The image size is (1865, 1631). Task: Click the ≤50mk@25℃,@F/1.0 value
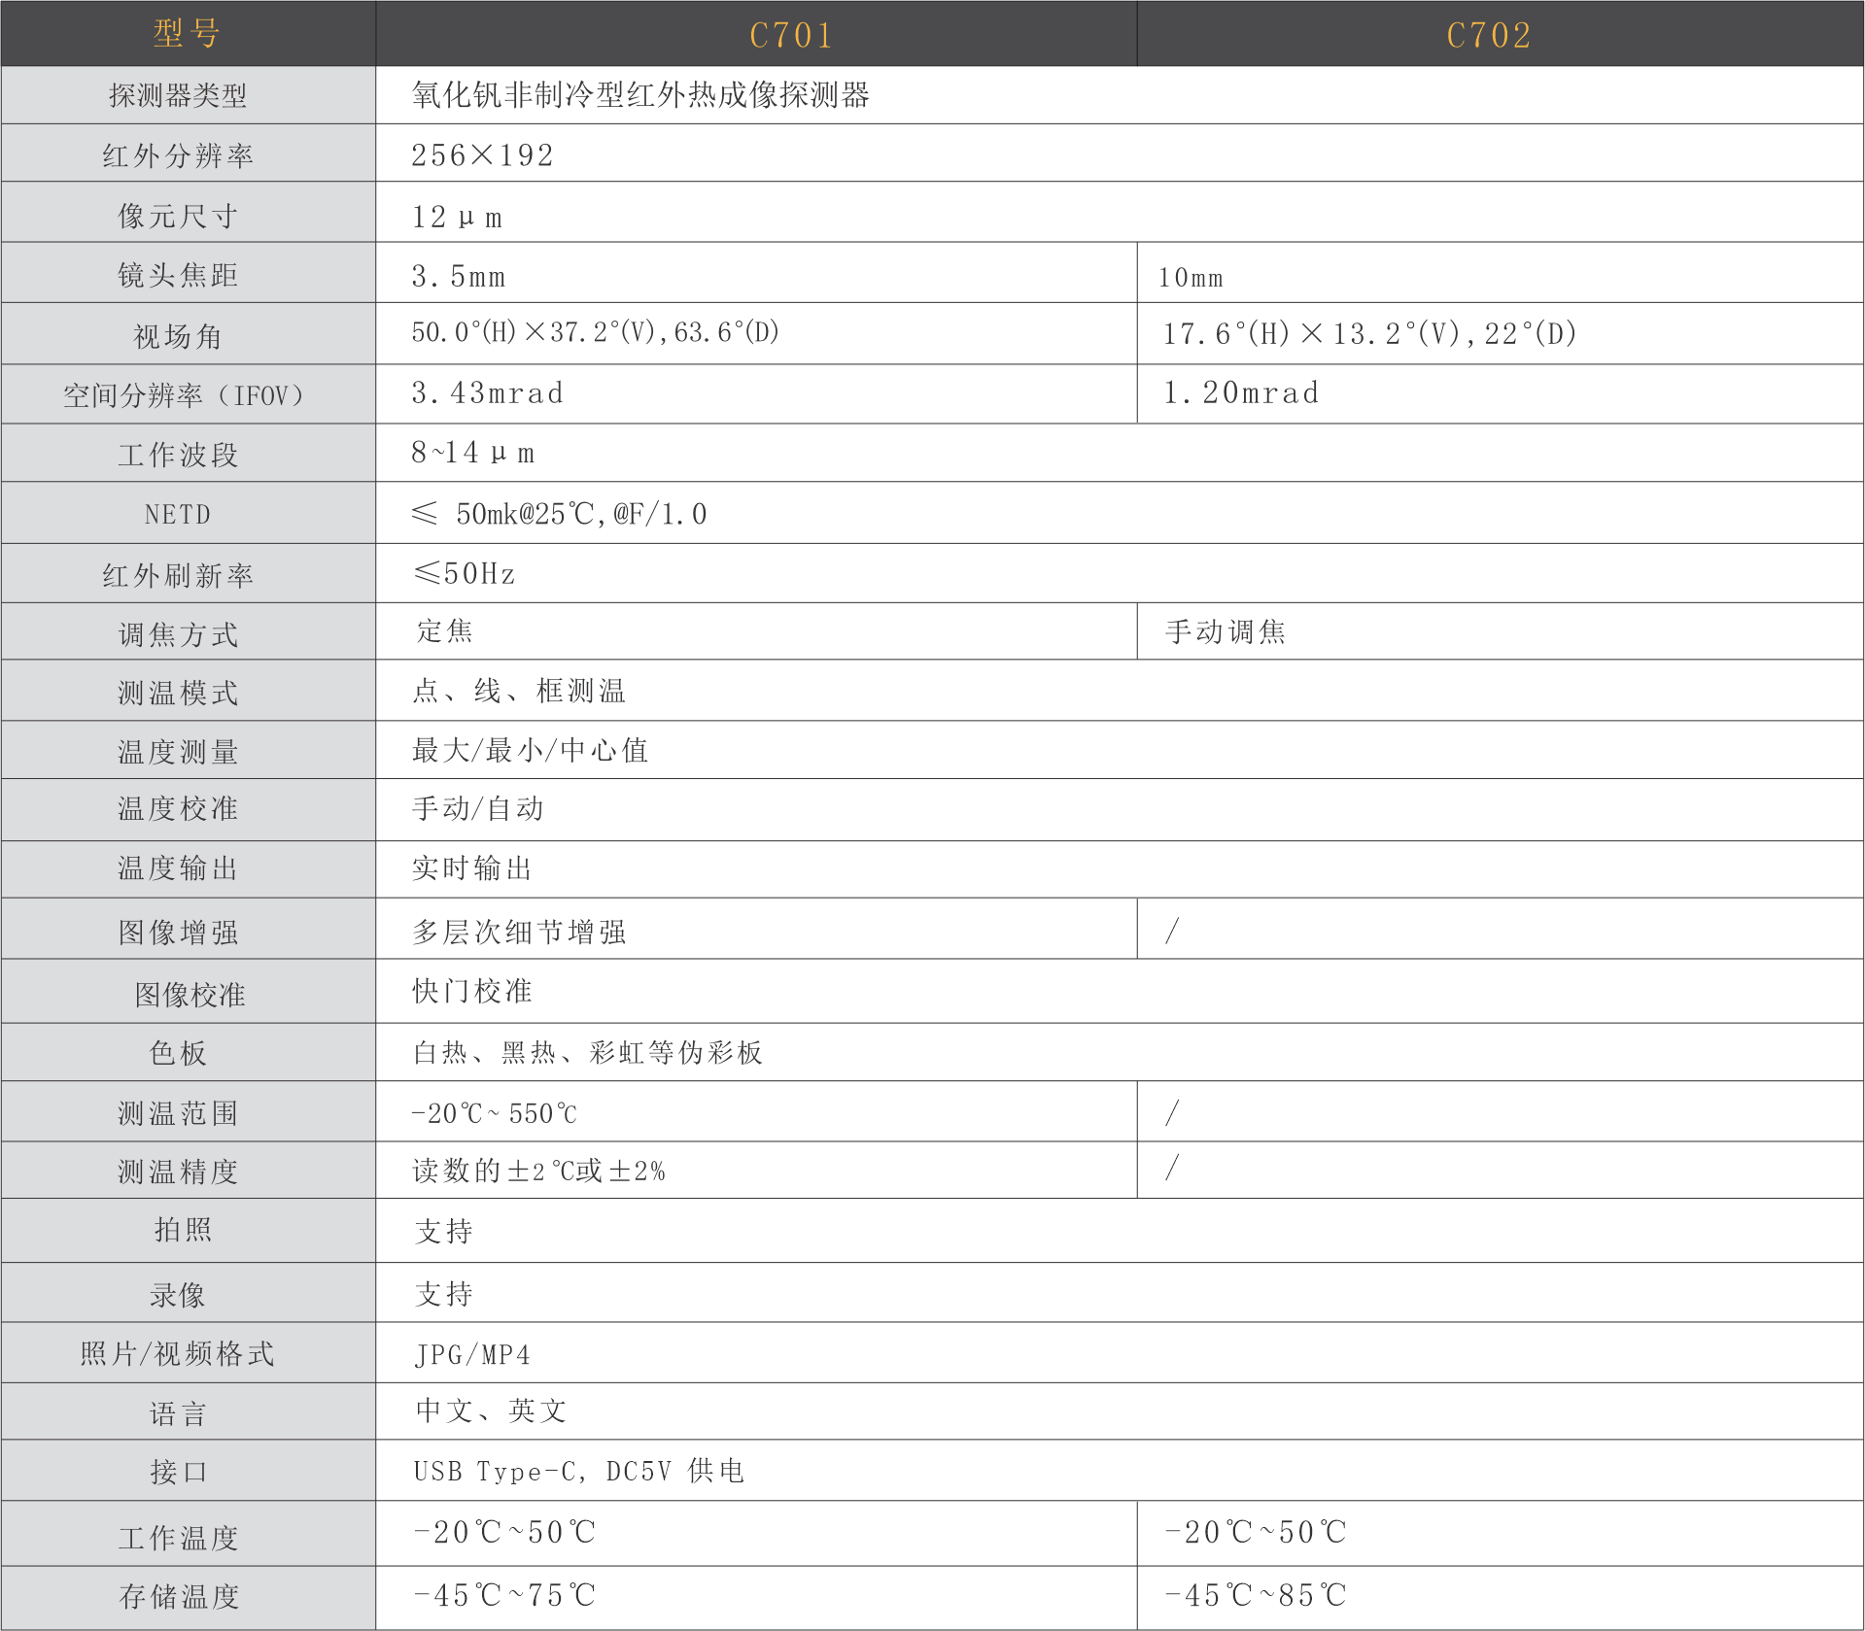[x=560, y=513]
